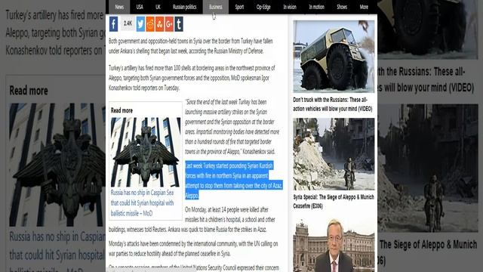
Task: Share article on Facebook
Action: point(113,23)
